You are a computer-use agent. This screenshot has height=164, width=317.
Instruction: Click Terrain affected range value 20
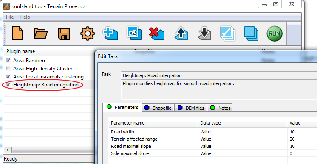pyautogui.click(x=292, y=139)
